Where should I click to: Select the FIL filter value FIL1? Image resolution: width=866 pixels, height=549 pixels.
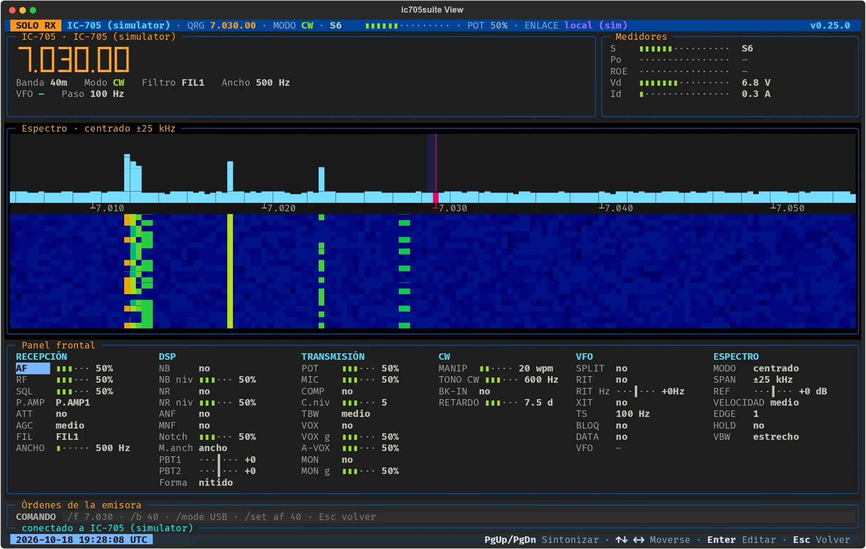(67, 437)
